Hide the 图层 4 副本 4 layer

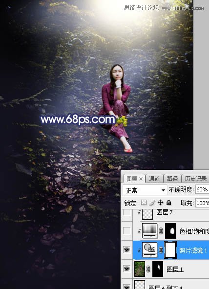pos(127,287)
